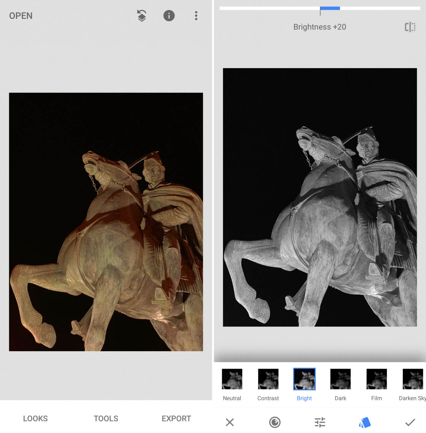Open the adjustment sliders icon
The height and width of the screenshot is (433, 426).
pyautogui.click(x=320, y=422)
